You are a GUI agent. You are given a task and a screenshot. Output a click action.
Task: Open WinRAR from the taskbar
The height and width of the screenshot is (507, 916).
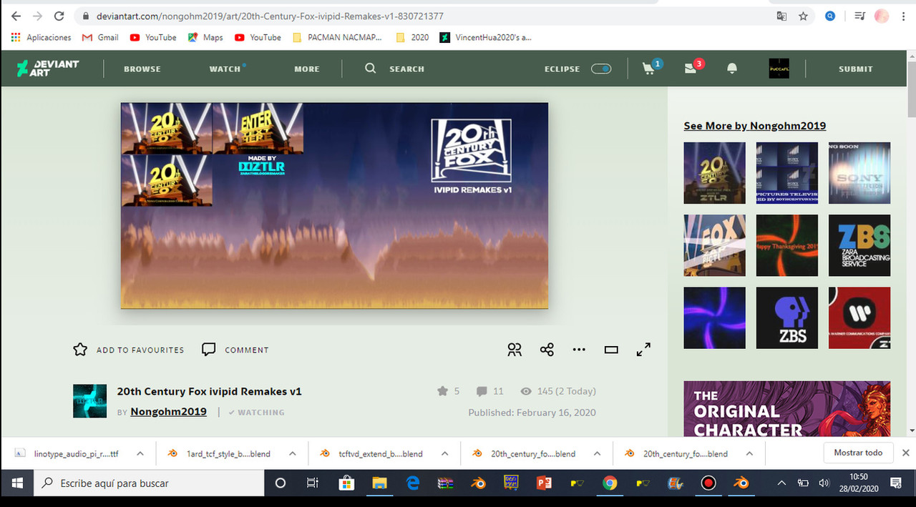tap(445, 483)
